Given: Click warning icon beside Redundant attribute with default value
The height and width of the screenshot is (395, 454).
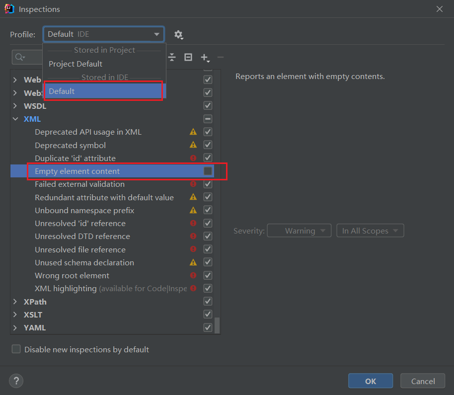Looking at the screenshot, I should [x=193, y=197].
